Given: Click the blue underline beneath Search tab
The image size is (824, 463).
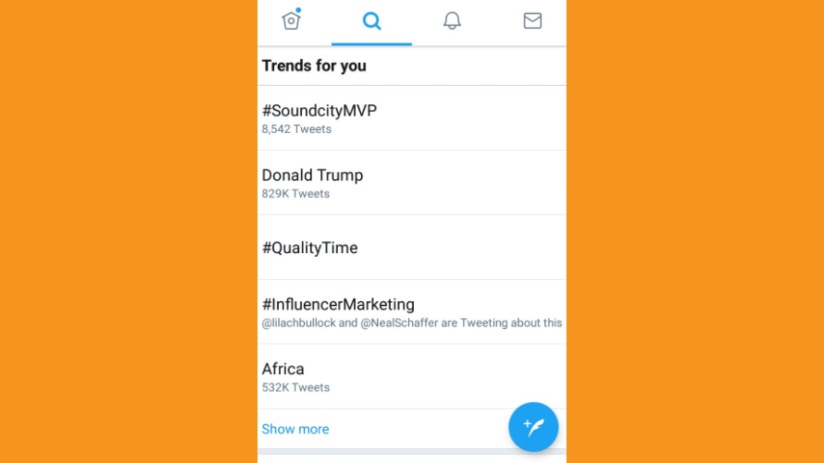Looking at the screenshot, I should [372, 44].
